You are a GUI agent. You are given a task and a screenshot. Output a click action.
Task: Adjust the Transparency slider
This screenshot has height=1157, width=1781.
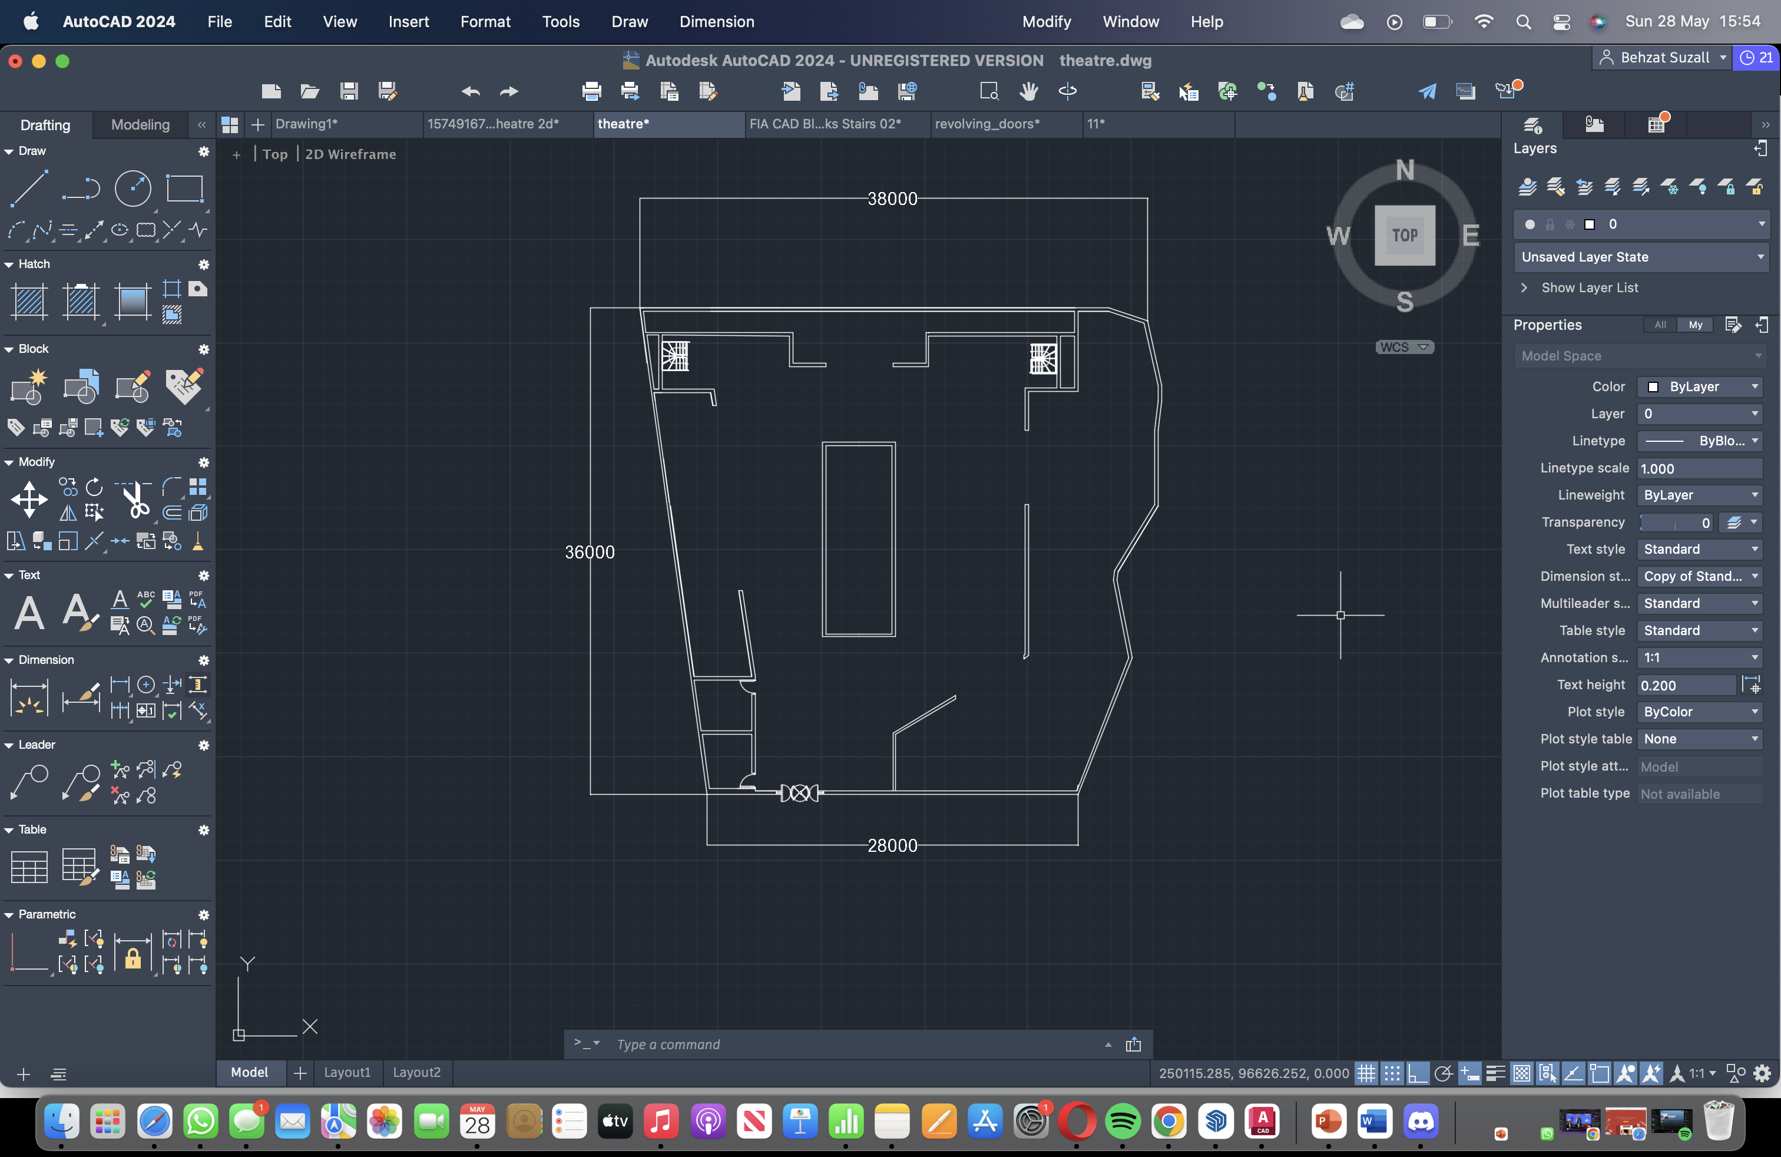pyautogui.click(x=1676, y=523)
